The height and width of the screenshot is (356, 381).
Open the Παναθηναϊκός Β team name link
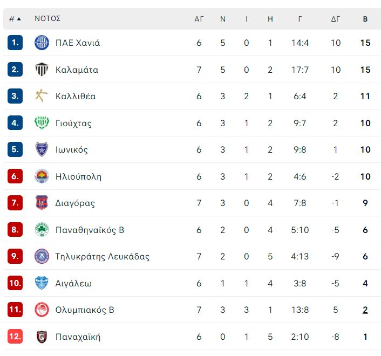(x=90, y=230)
